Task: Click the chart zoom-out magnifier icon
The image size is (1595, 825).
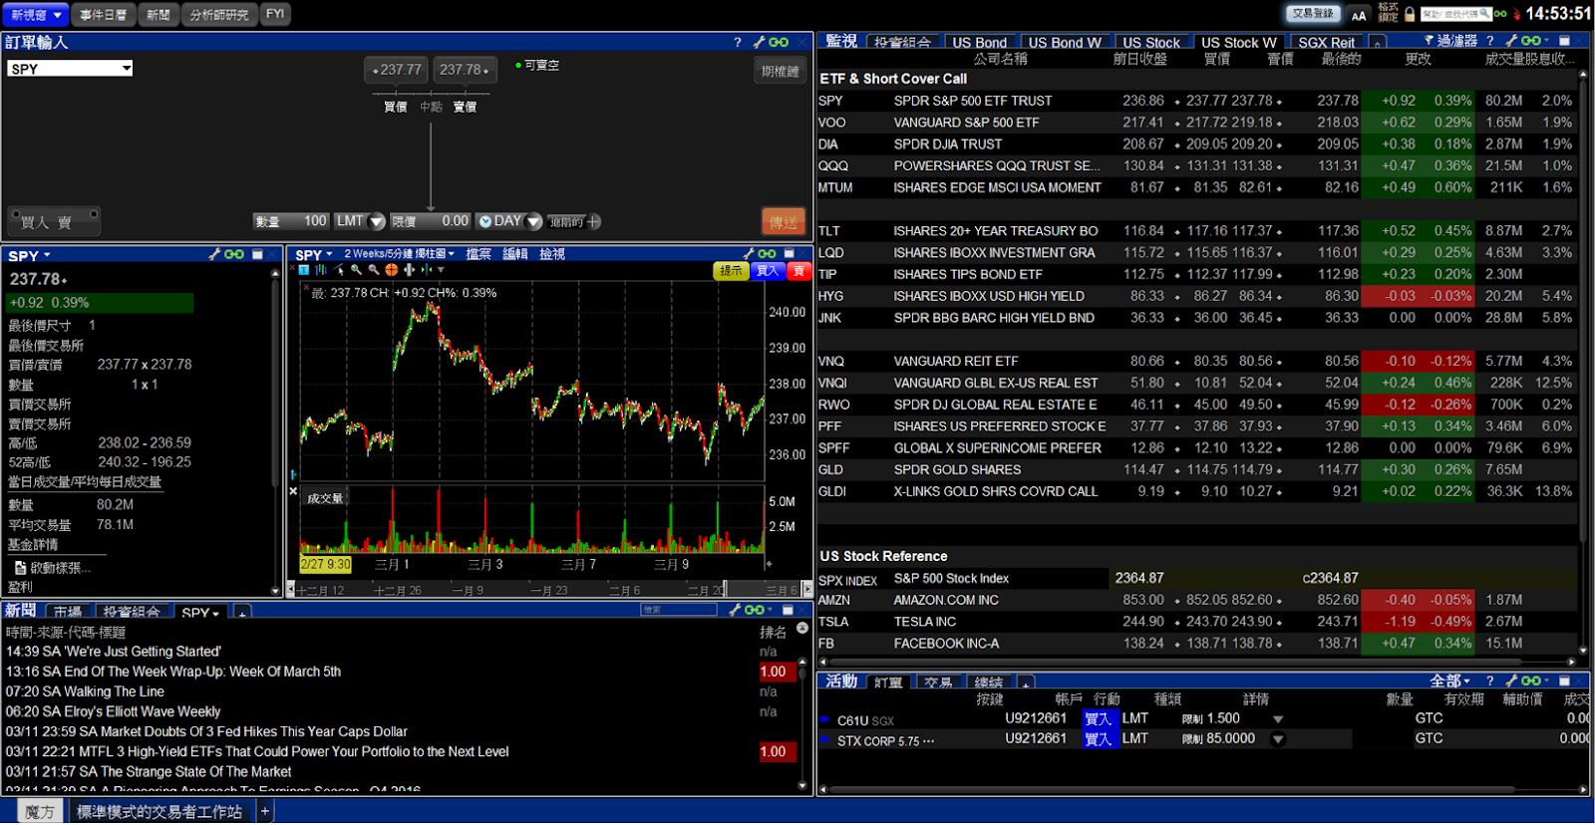Action: point(374,270)
